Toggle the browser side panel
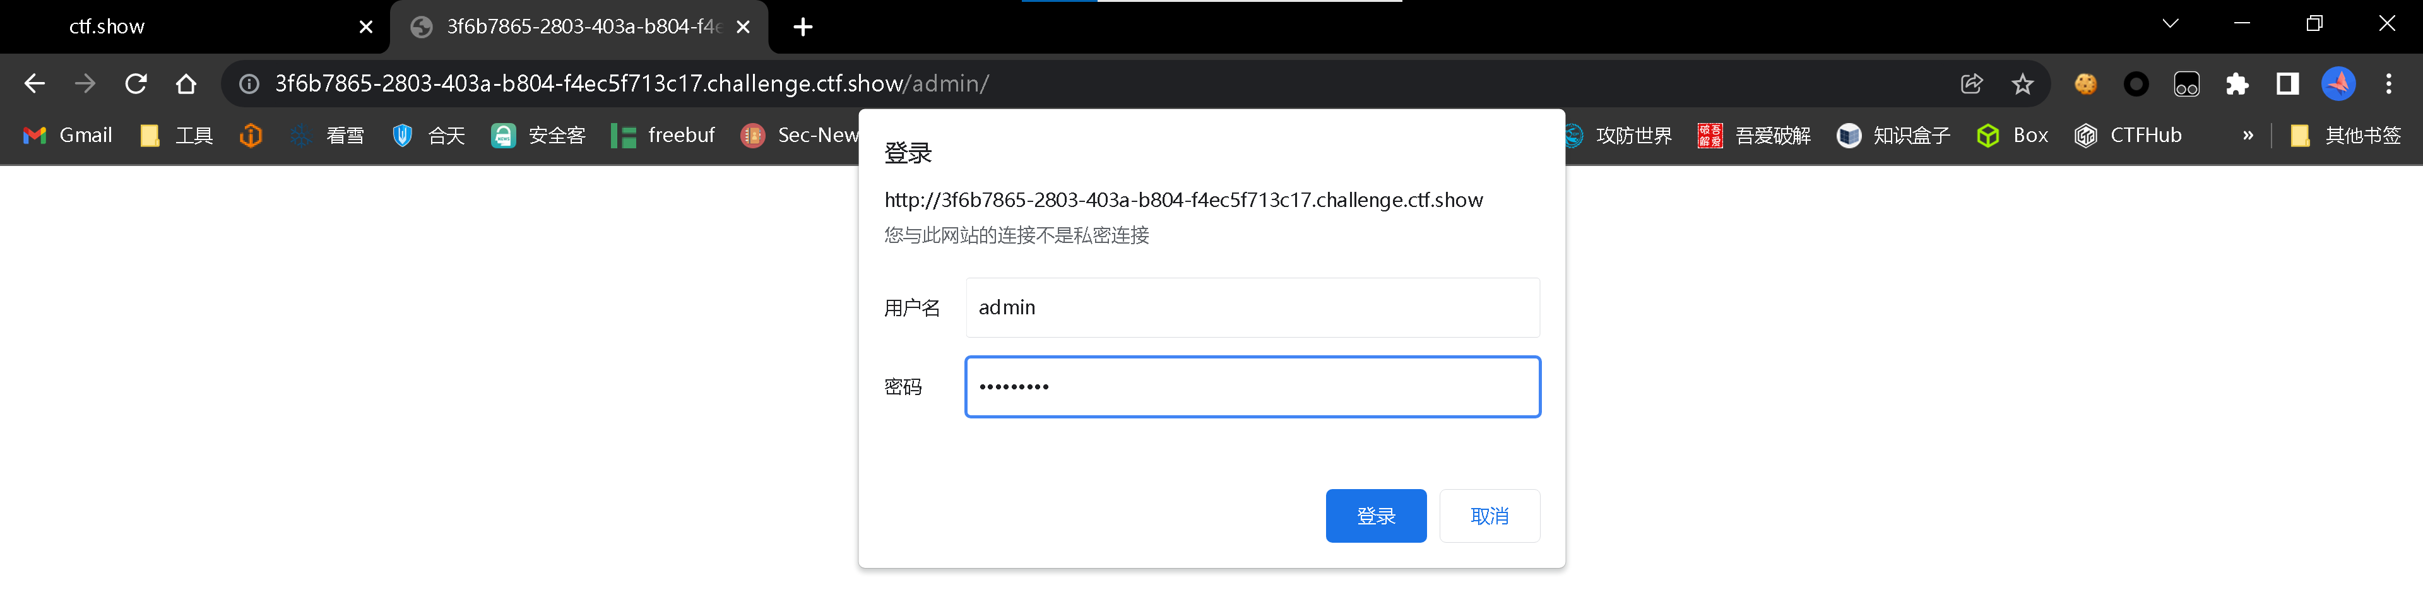The height and width of the screenshot is (609, 2423). tap(2287, 84)
